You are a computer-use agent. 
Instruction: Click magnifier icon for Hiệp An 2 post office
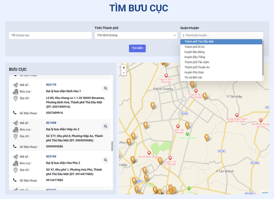(x=105, y=126)
